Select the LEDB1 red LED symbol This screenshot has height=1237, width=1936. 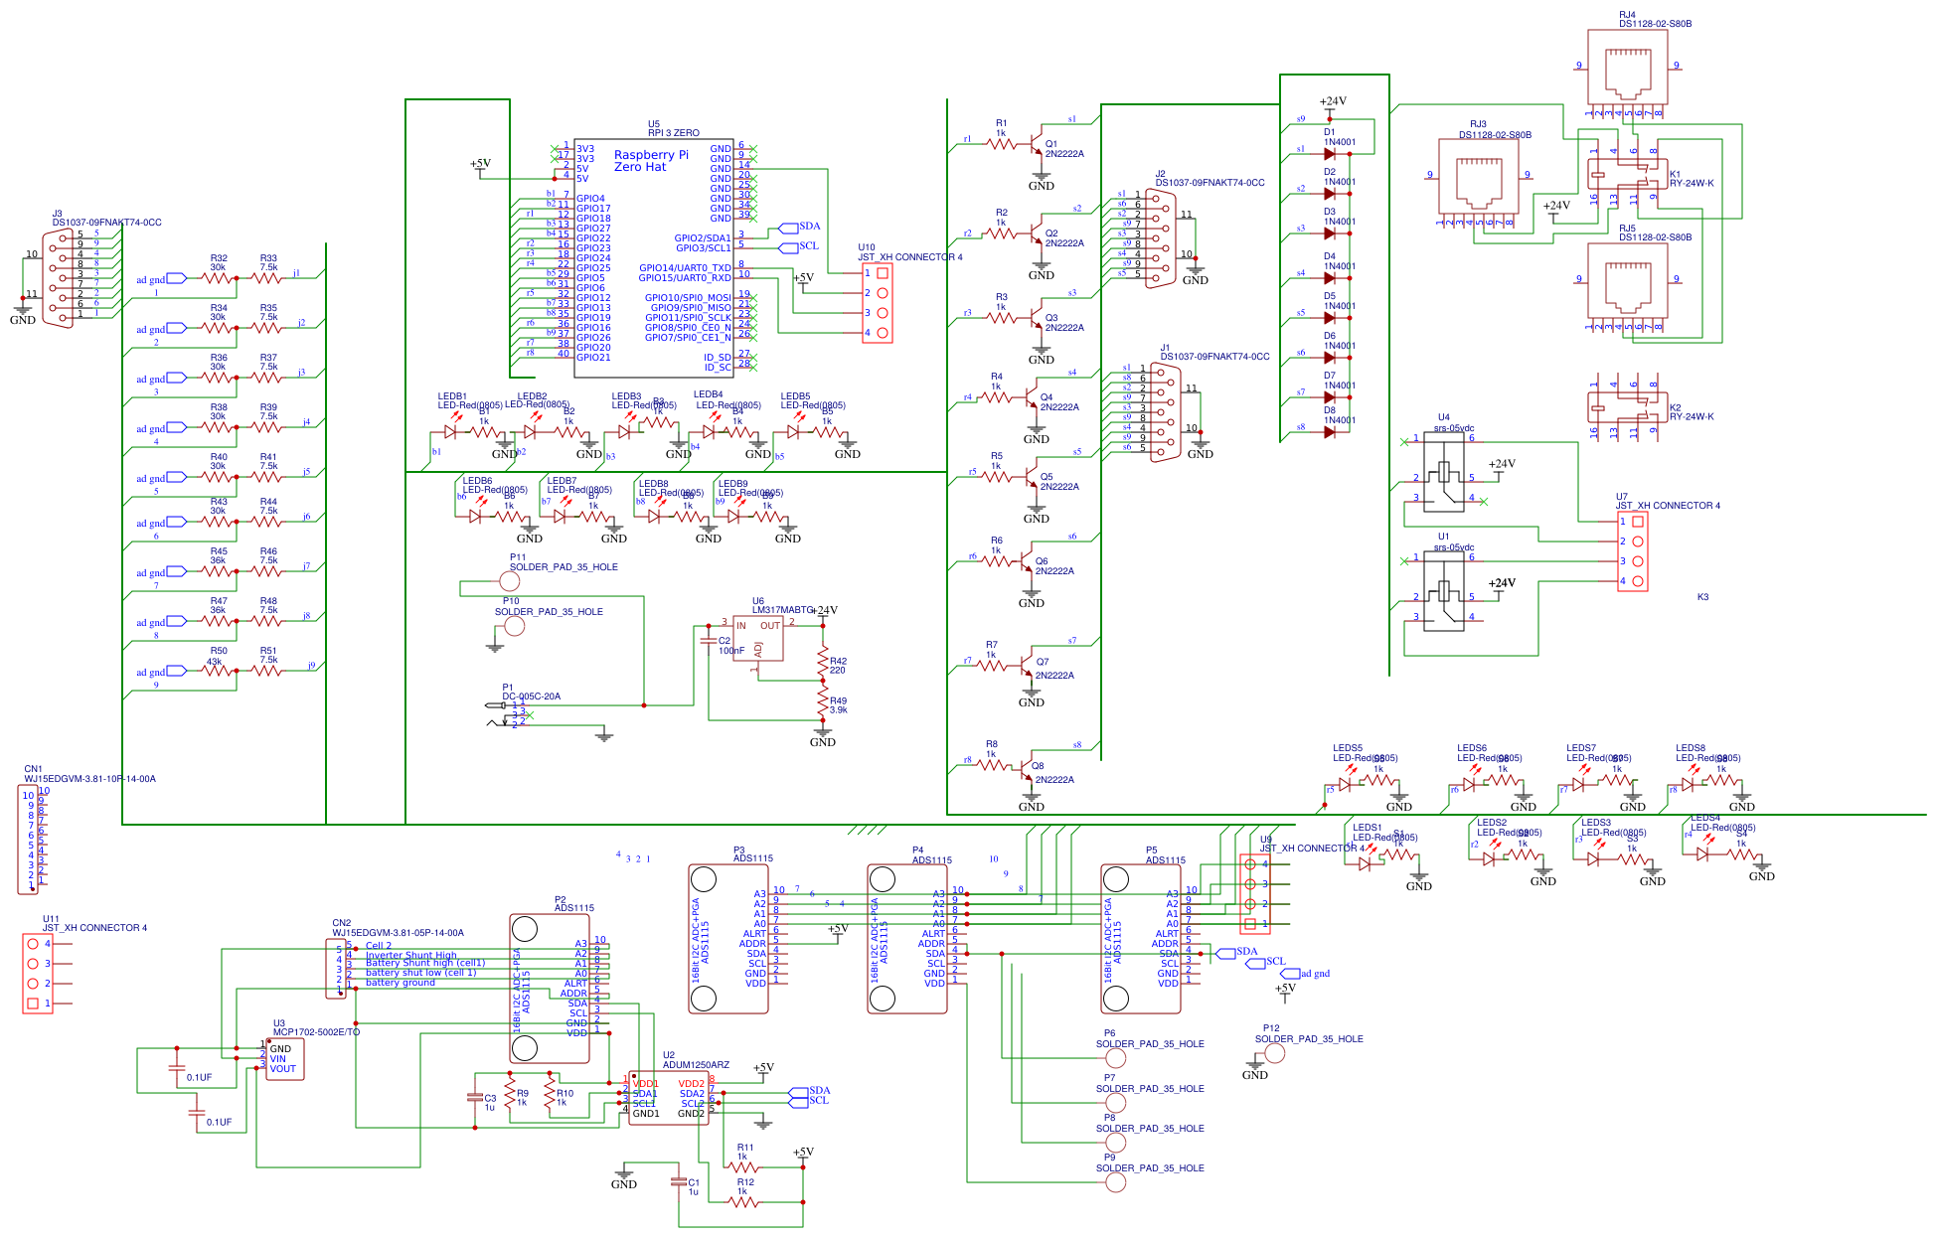(450, 432)
